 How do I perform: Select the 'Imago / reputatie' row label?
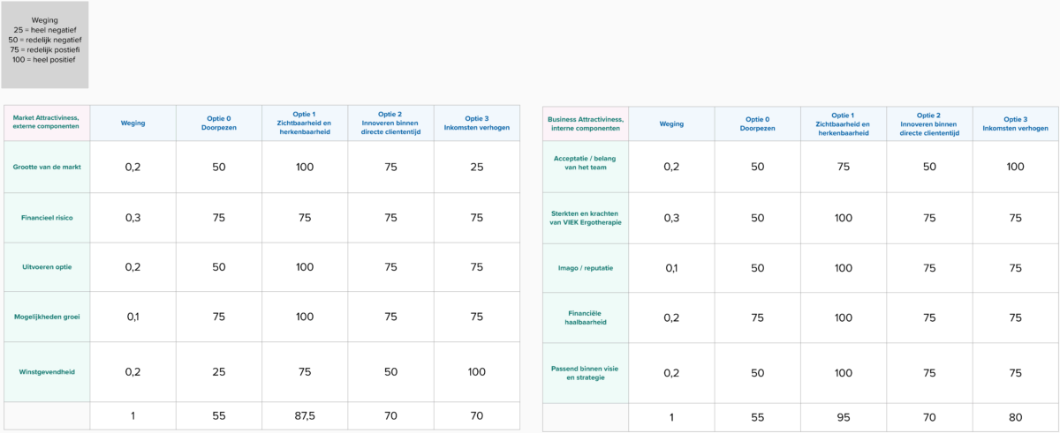586,267
